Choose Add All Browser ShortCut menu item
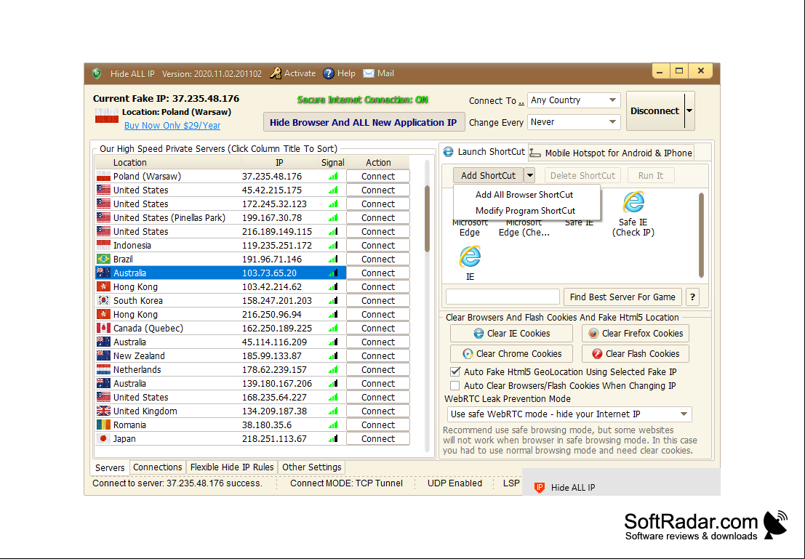Viewport: 805px width, 559px height. point(524,195)
